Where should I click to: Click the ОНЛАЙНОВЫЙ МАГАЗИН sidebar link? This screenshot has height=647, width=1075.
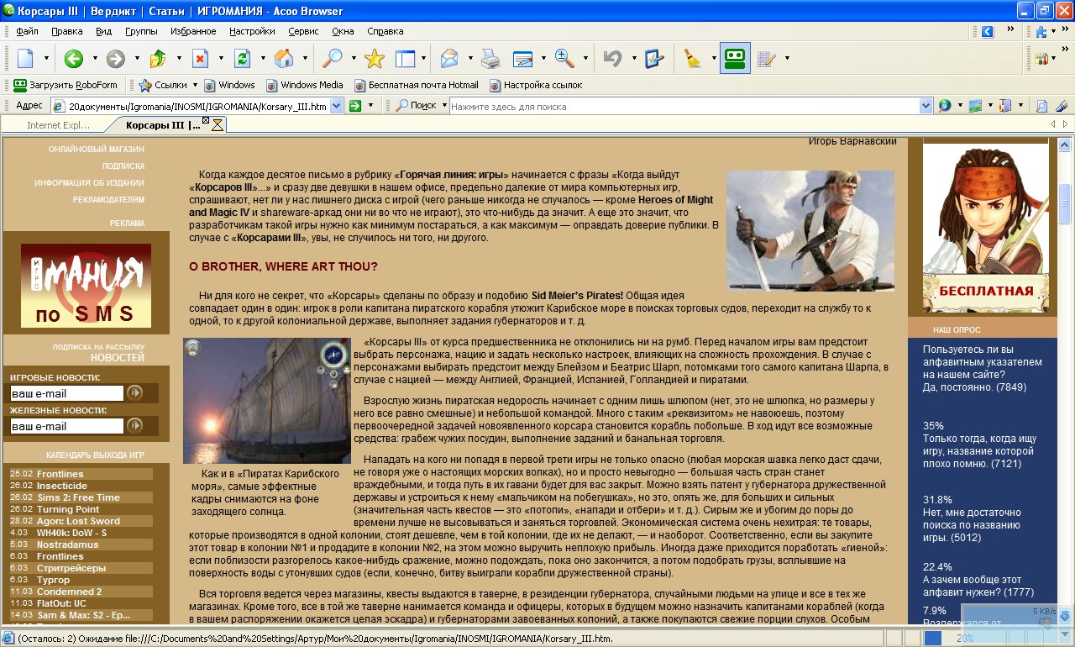click(97, 149)
